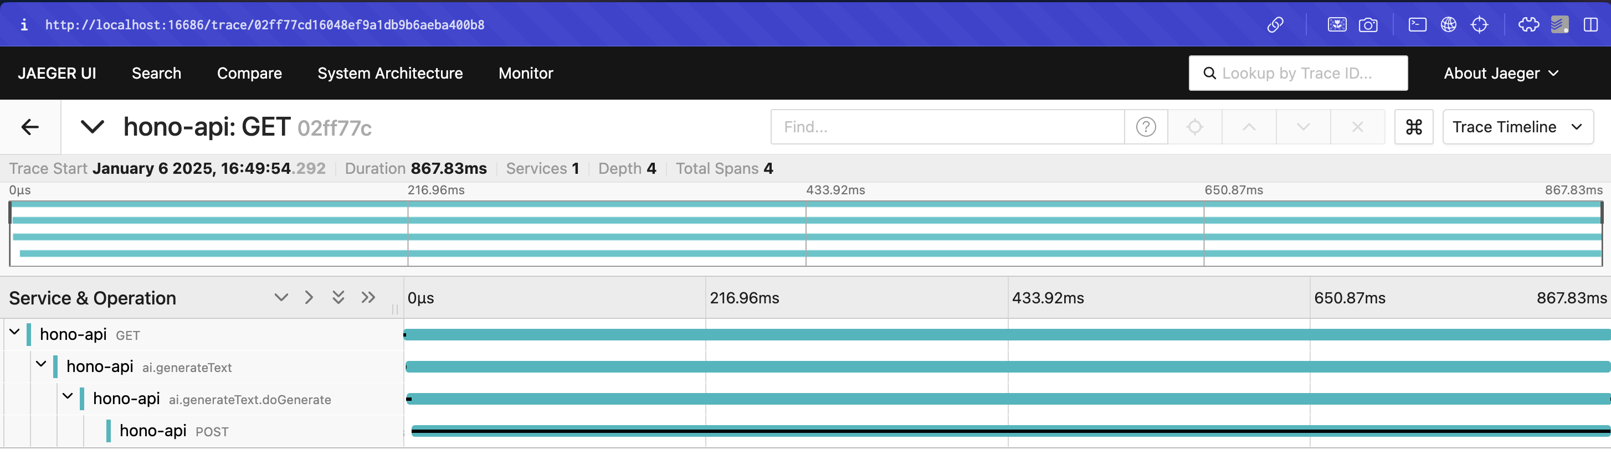Collapse the trace header chevron beside title
The width and height of the screenshot is (1611, 465).
pyautogui.click(x=92, y=127)
